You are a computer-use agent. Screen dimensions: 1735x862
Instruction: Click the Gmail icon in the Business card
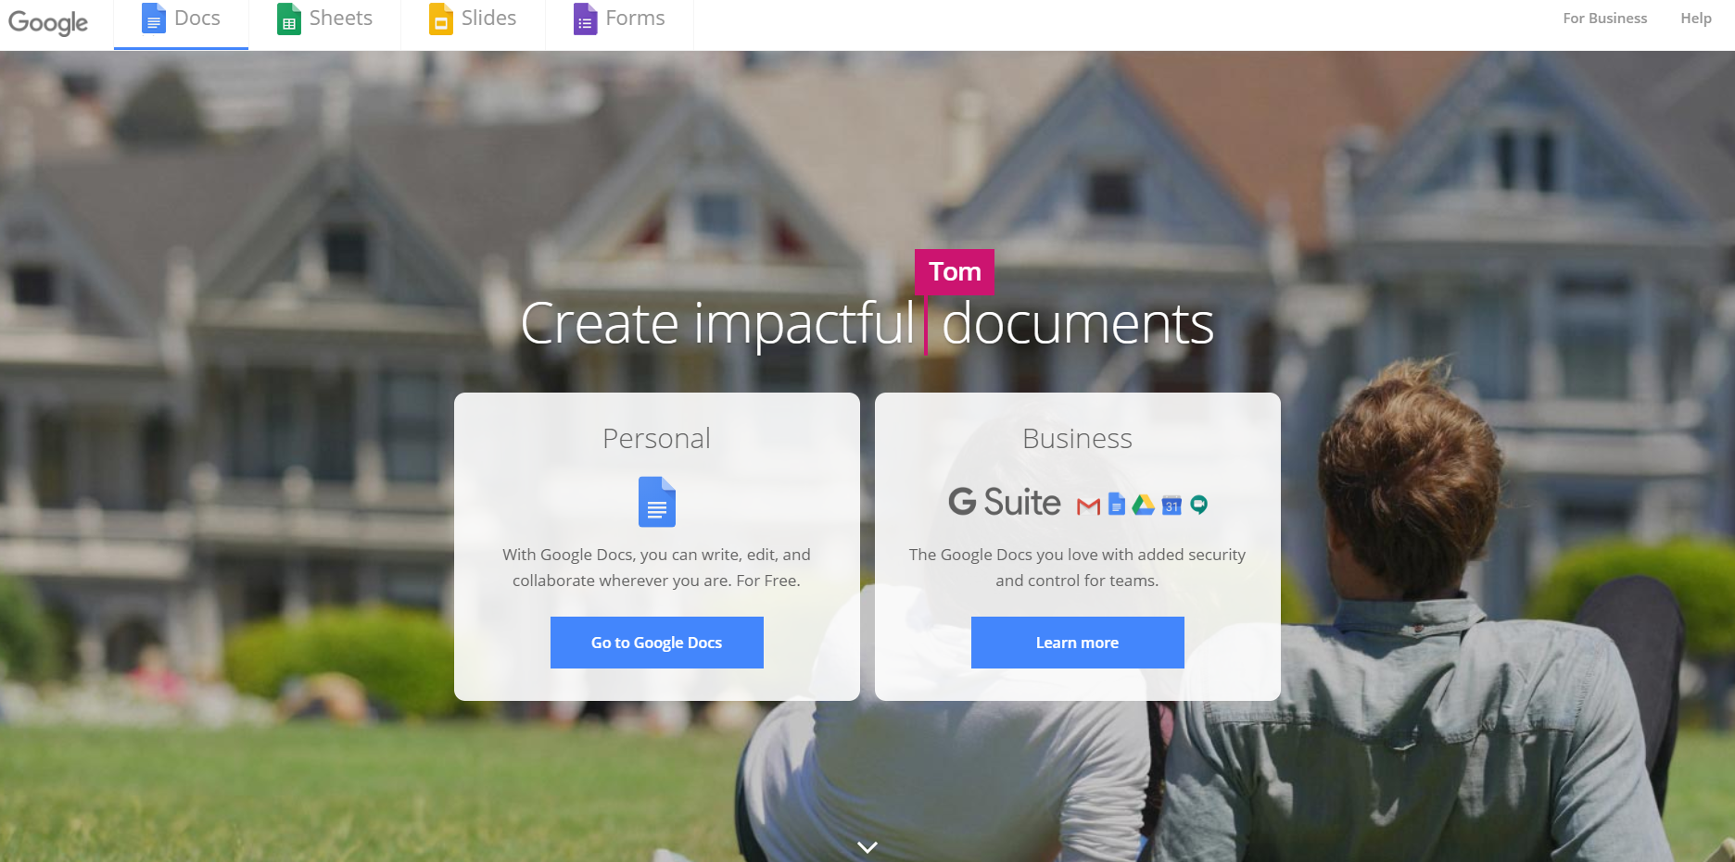[x=1088, y=506]
